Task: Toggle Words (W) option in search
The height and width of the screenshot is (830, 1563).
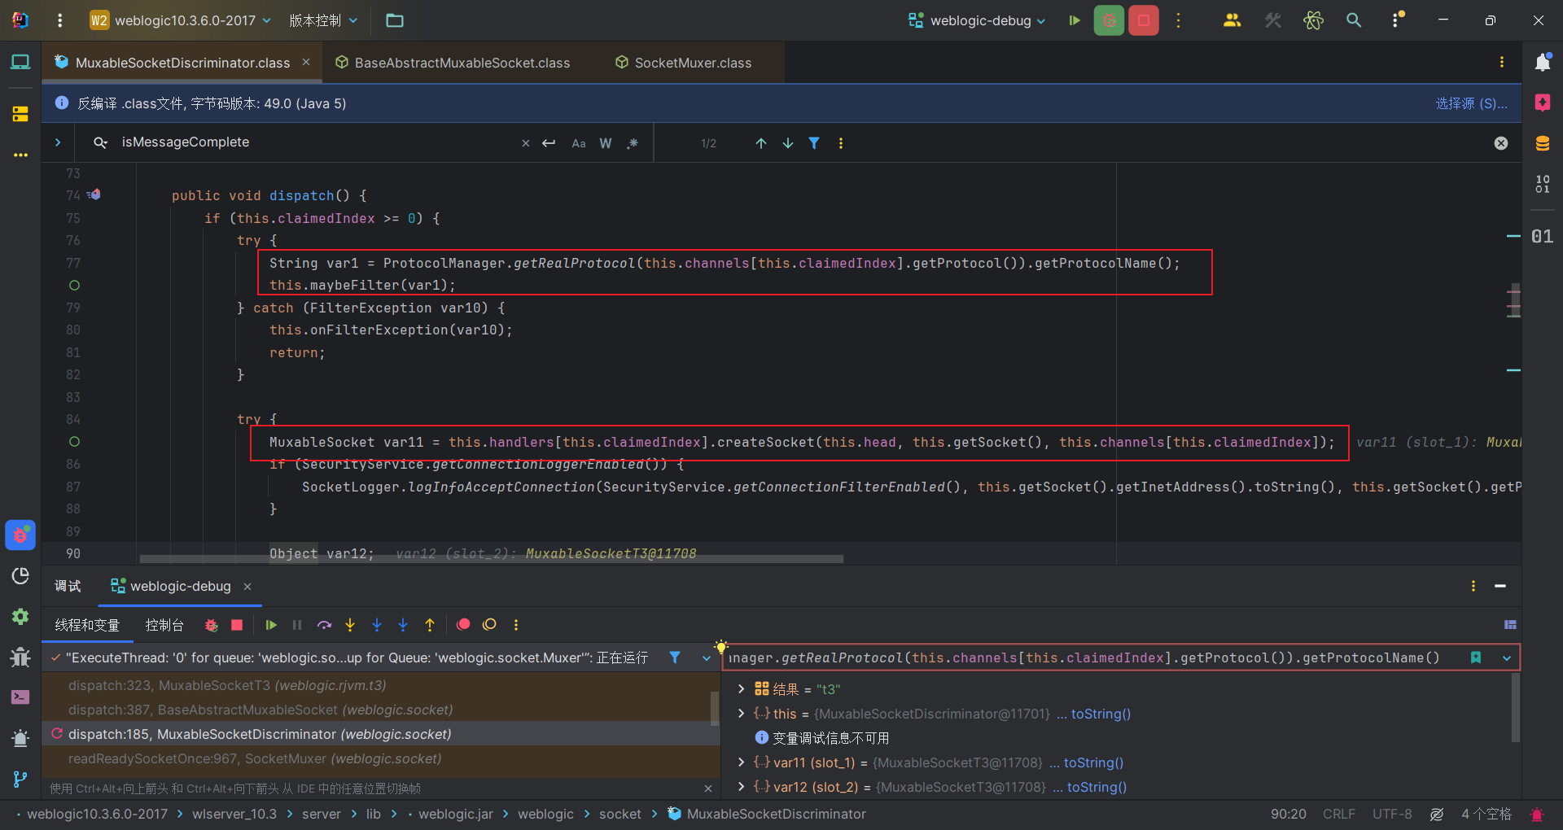Action: point(606,143)
